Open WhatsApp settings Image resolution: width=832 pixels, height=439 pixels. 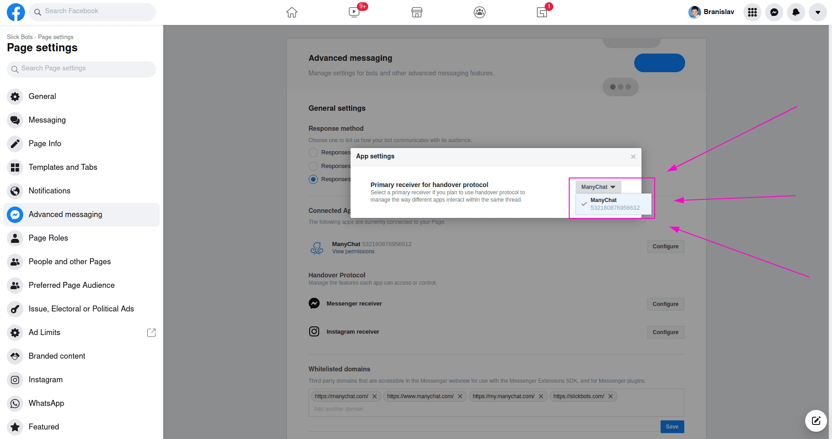pos(81,403)
